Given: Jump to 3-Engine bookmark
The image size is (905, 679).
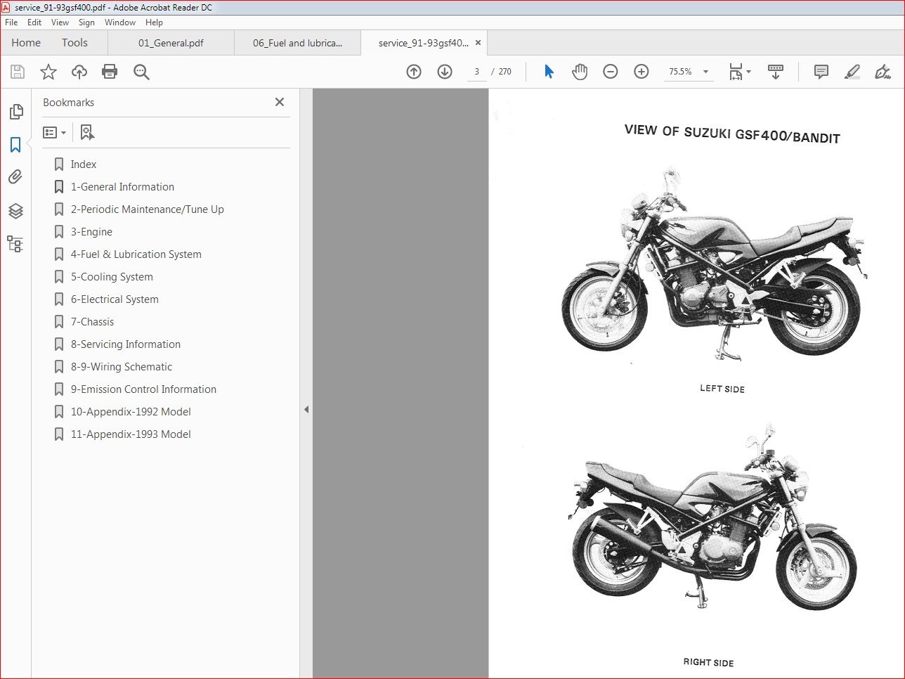Looking at the screenshot, I should click(91, 232).
